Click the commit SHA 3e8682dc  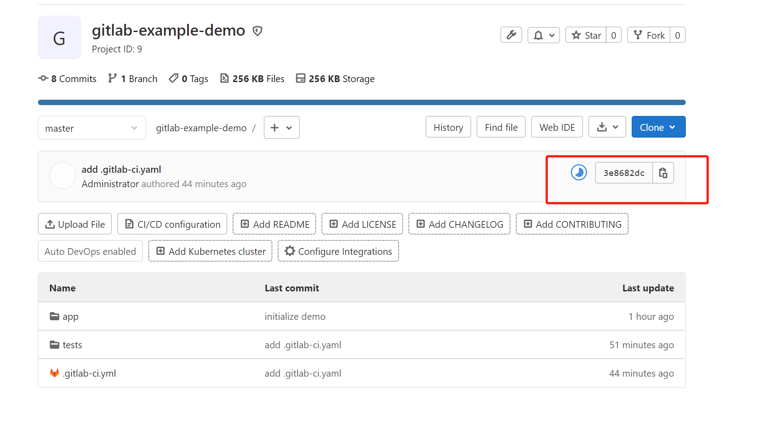point(624,173)
